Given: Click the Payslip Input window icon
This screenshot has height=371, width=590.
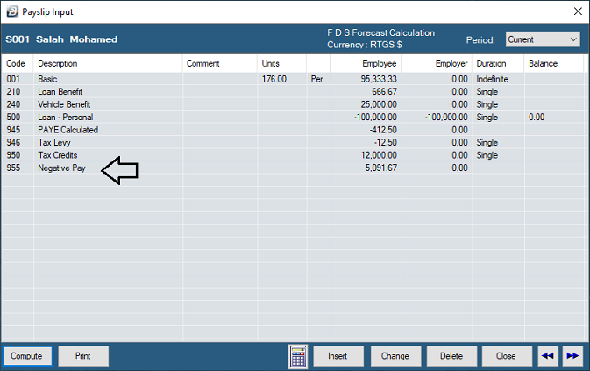Looking at the screenshot, I should coord(12,11).
